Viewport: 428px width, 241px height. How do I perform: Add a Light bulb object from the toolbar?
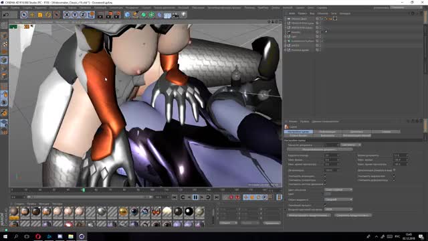(184, 15)
